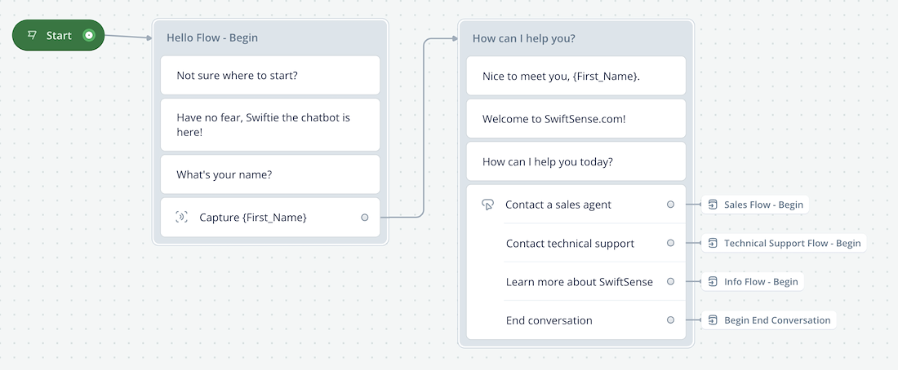Click the capture icon beside Capture {First_Name}
The image size is (898, 370).
(181, 218)
